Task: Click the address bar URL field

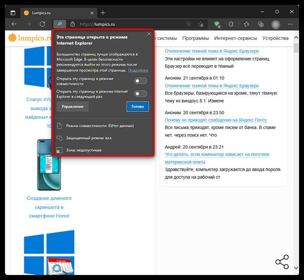Action: click(x=130, y=24)
